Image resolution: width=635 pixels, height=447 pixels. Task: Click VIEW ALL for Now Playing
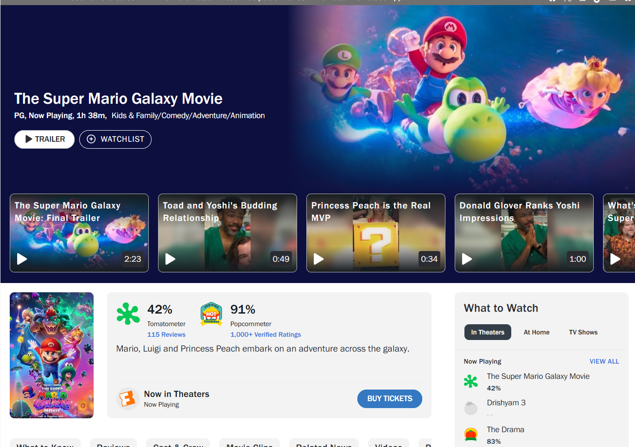click(604, 361)
